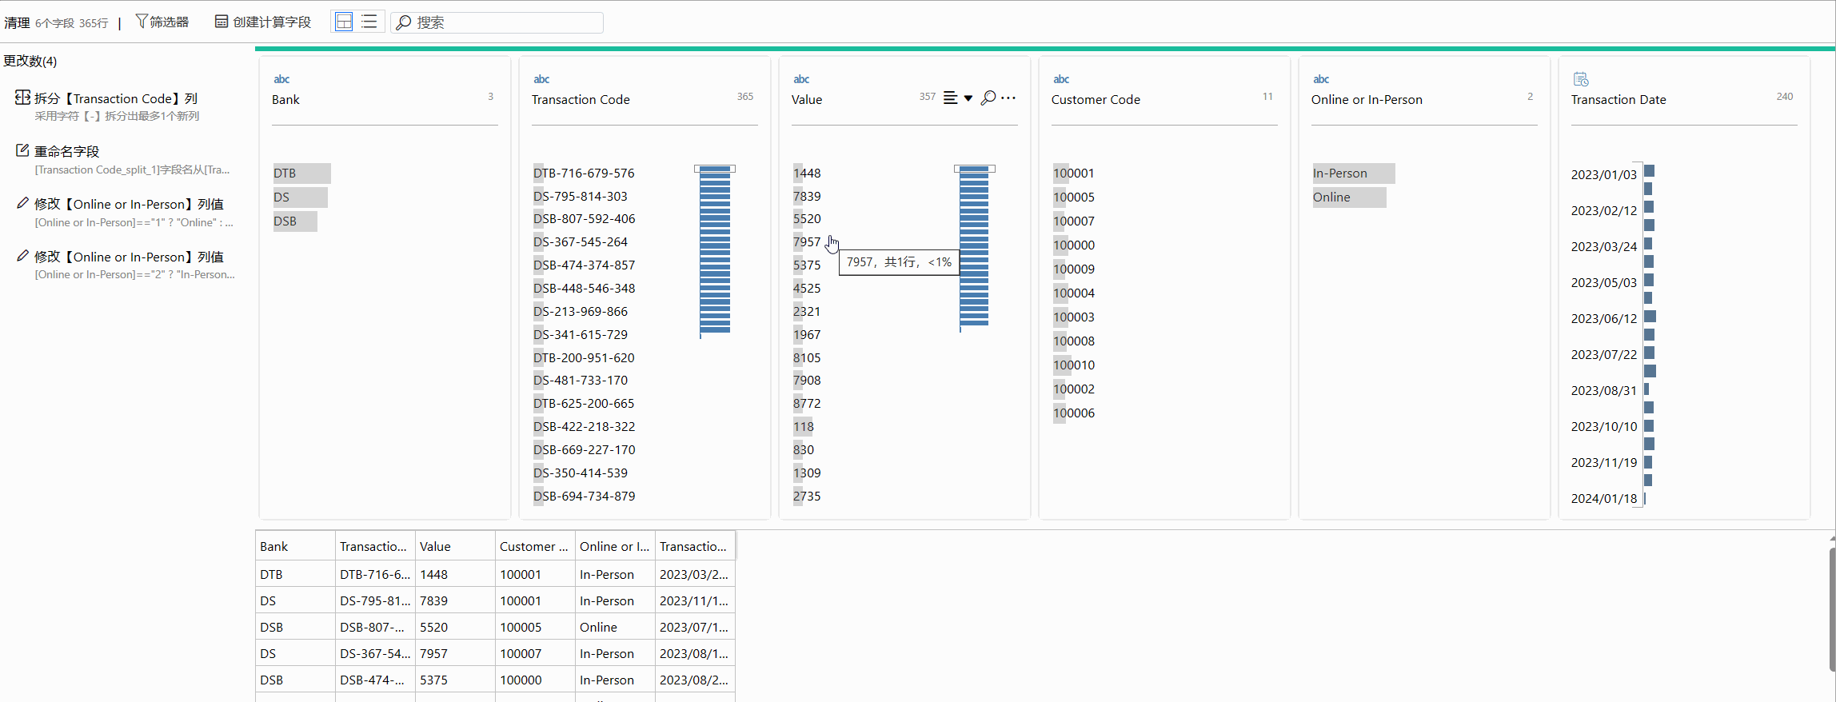Viewport: 1836px width, 702px height.
Task: Open the sort menu on Value field
Action: tap(957, 98)
